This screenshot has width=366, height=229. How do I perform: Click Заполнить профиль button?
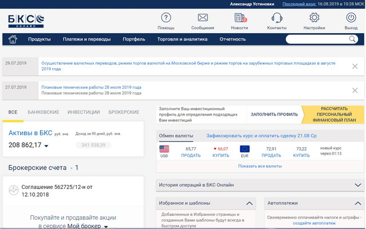274,114
